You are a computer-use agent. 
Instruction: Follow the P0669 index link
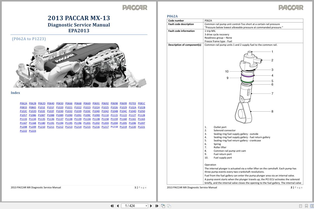(x=87, y=103)
